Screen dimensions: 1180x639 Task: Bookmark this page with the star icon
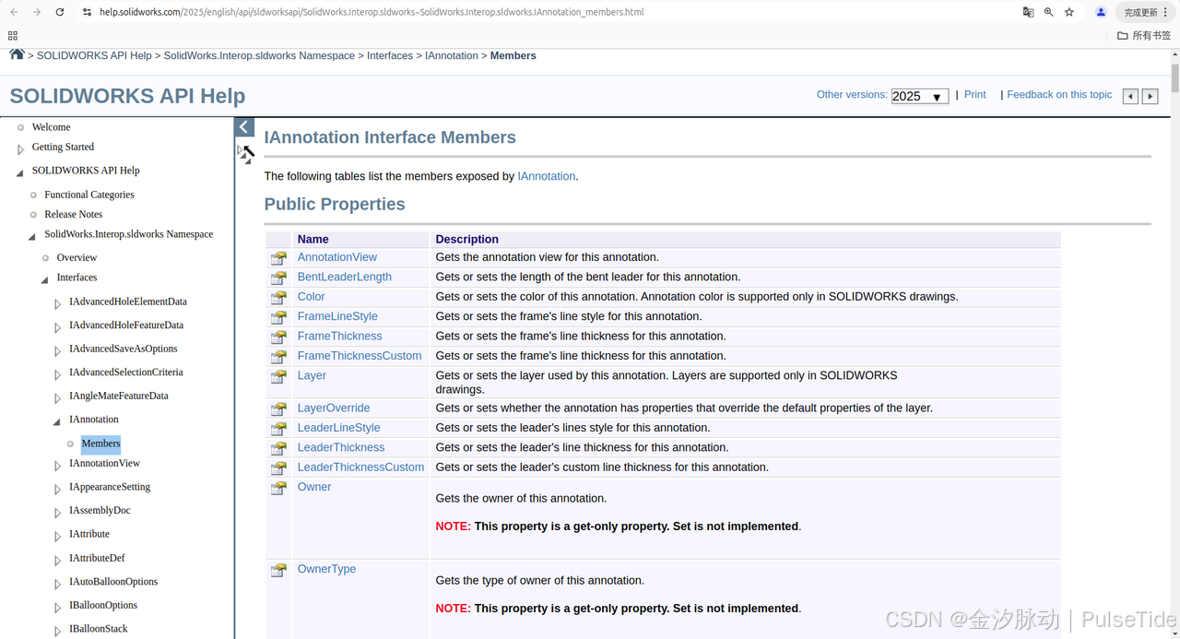pos(1069,12)
